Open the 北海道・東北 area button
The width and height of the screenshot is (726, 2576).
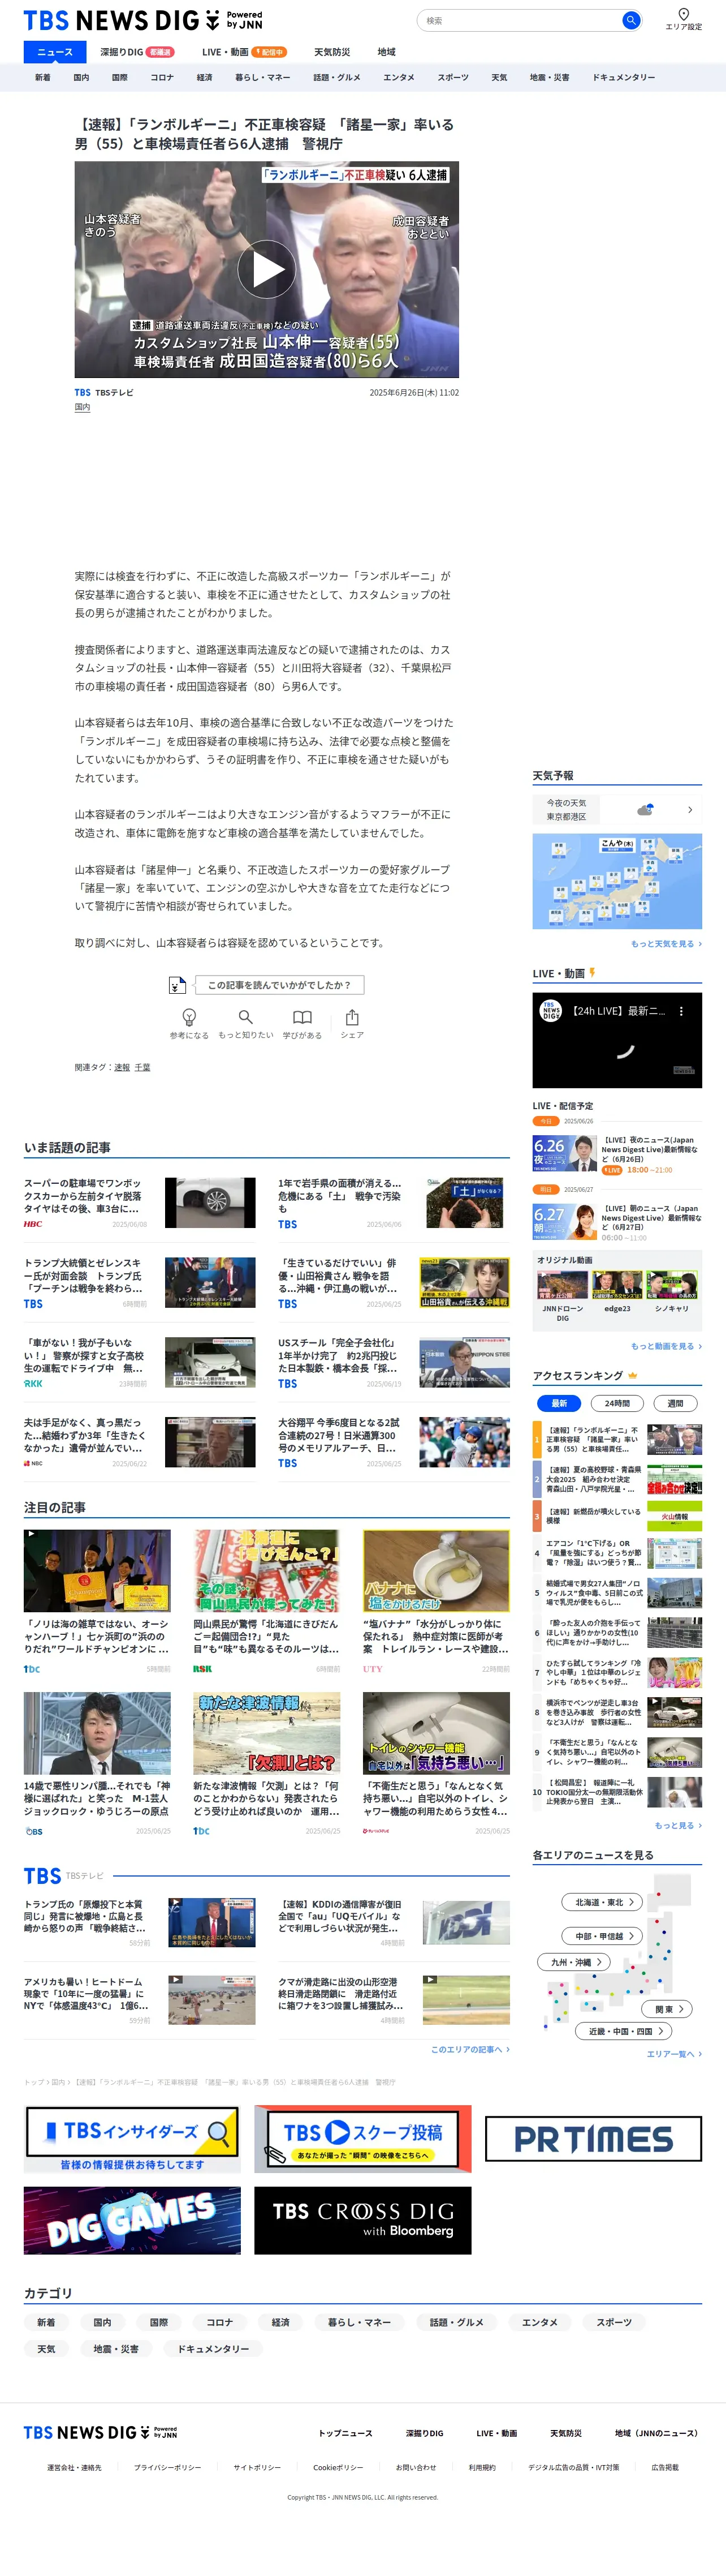click(603, 1902)
